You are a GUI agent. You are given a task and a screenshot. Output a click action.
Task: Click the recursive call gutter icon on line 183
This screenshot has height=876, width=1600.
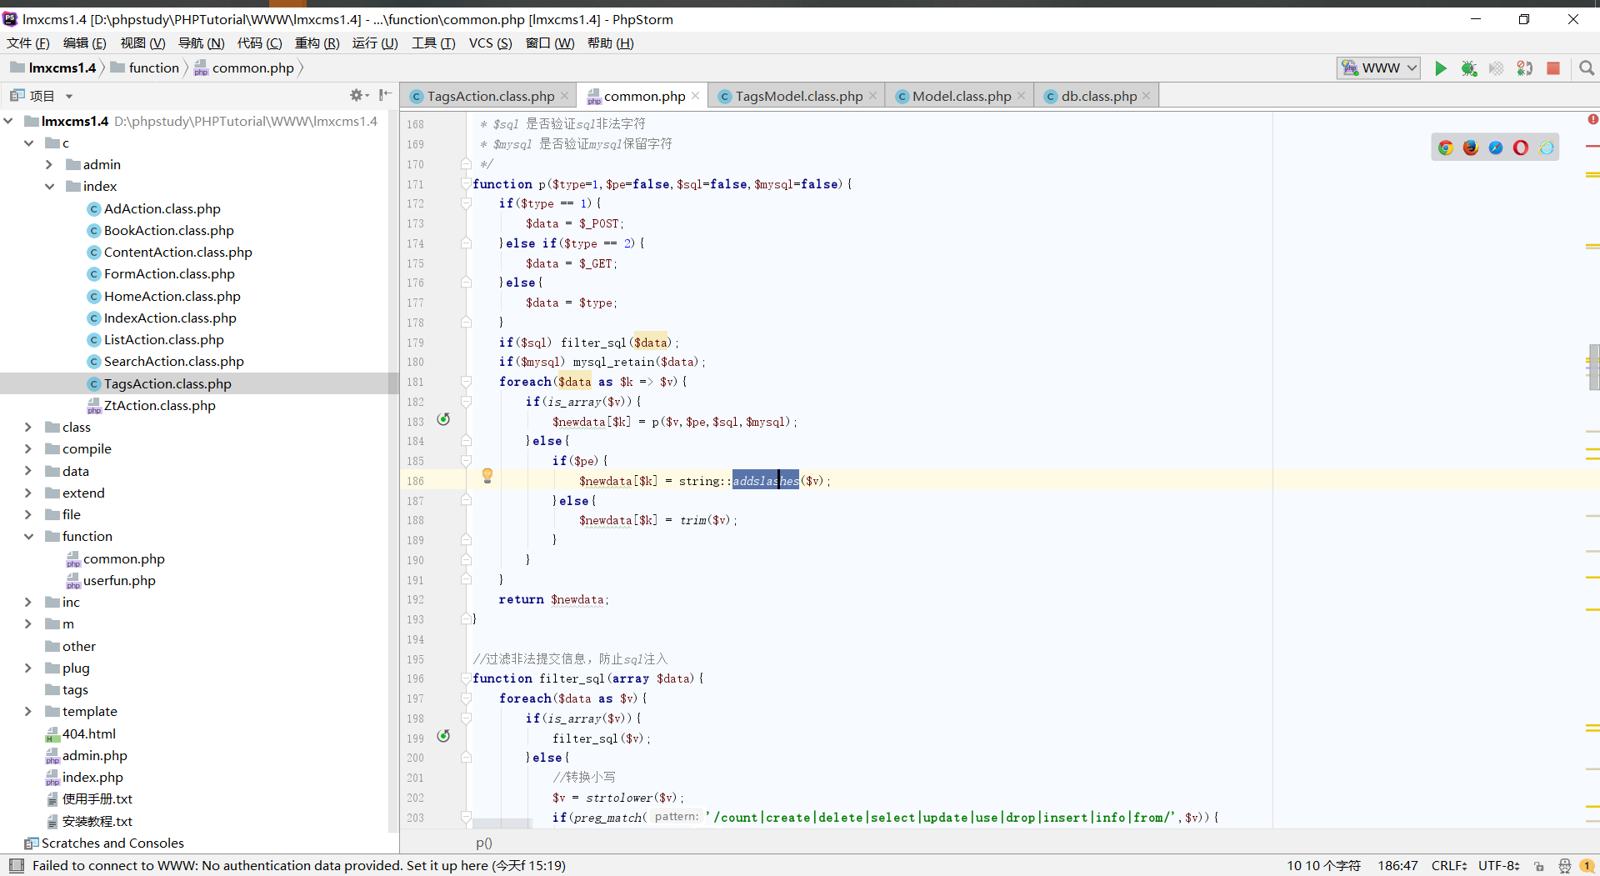[x=443, y=419]
